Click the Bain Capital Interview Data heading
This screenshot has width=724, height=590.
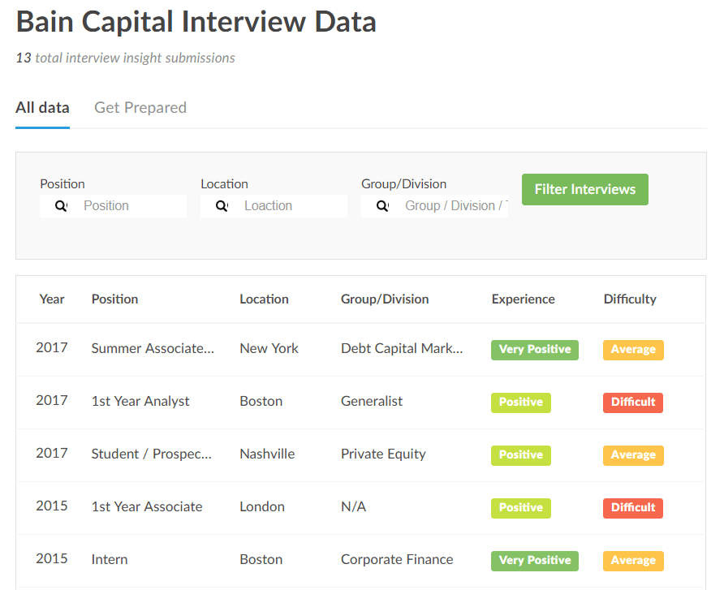coord(195,22)
